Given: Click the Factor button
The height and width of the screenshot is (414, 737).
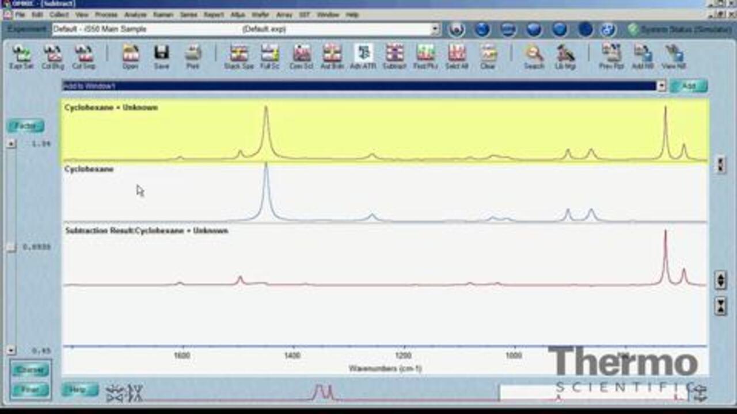Looking at the screenshot, I should point(25,126).
